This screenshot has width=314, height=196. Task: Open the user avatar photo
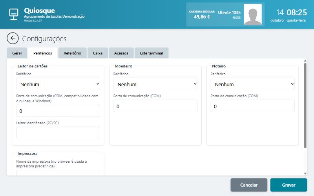pos(253,15)
